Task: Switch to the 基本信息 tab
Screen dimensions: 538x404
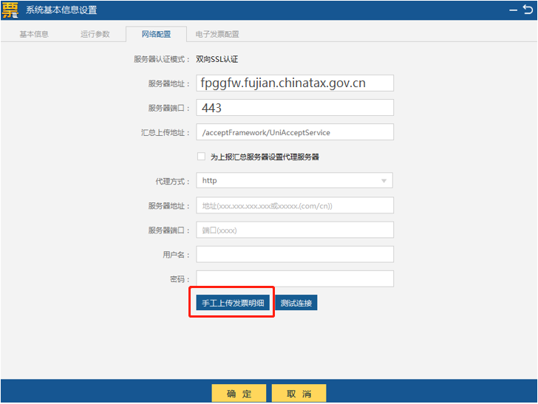Action: pos(34,34)
